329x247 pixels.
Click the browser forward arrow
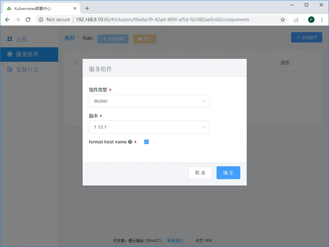(x=18, y=20)
